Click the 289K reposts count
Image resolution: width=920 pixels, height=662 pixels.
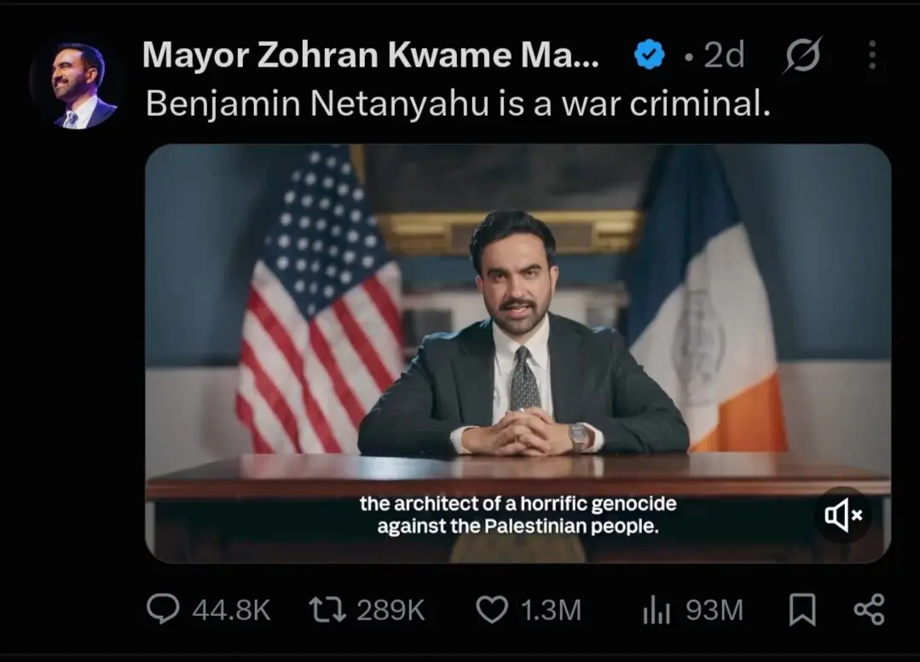pos(391,610)
